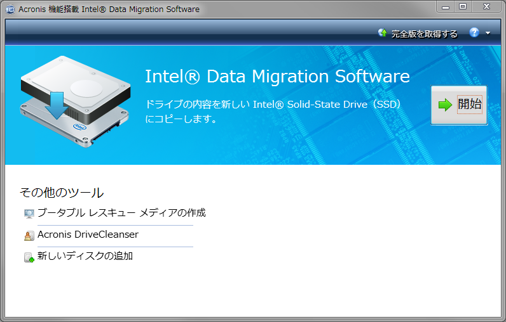Expand the help dropdown arrow
Viewport: 506px width, 322px height.
coord(488,33)
